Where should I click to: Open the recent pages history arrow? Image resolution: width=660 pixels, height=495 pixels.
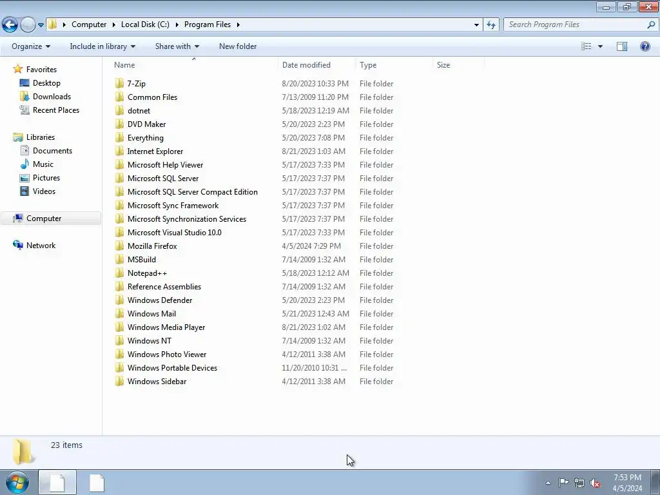(41, 25)
